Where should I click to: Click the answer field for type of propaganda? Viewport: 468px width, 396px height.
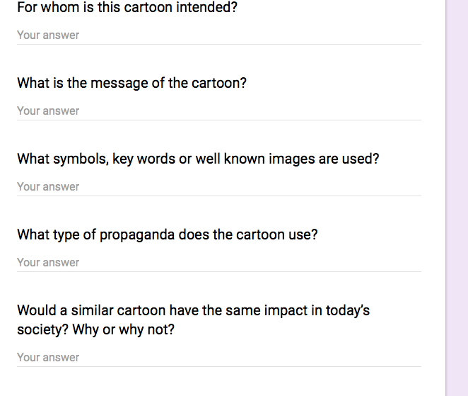coord(218,262)
